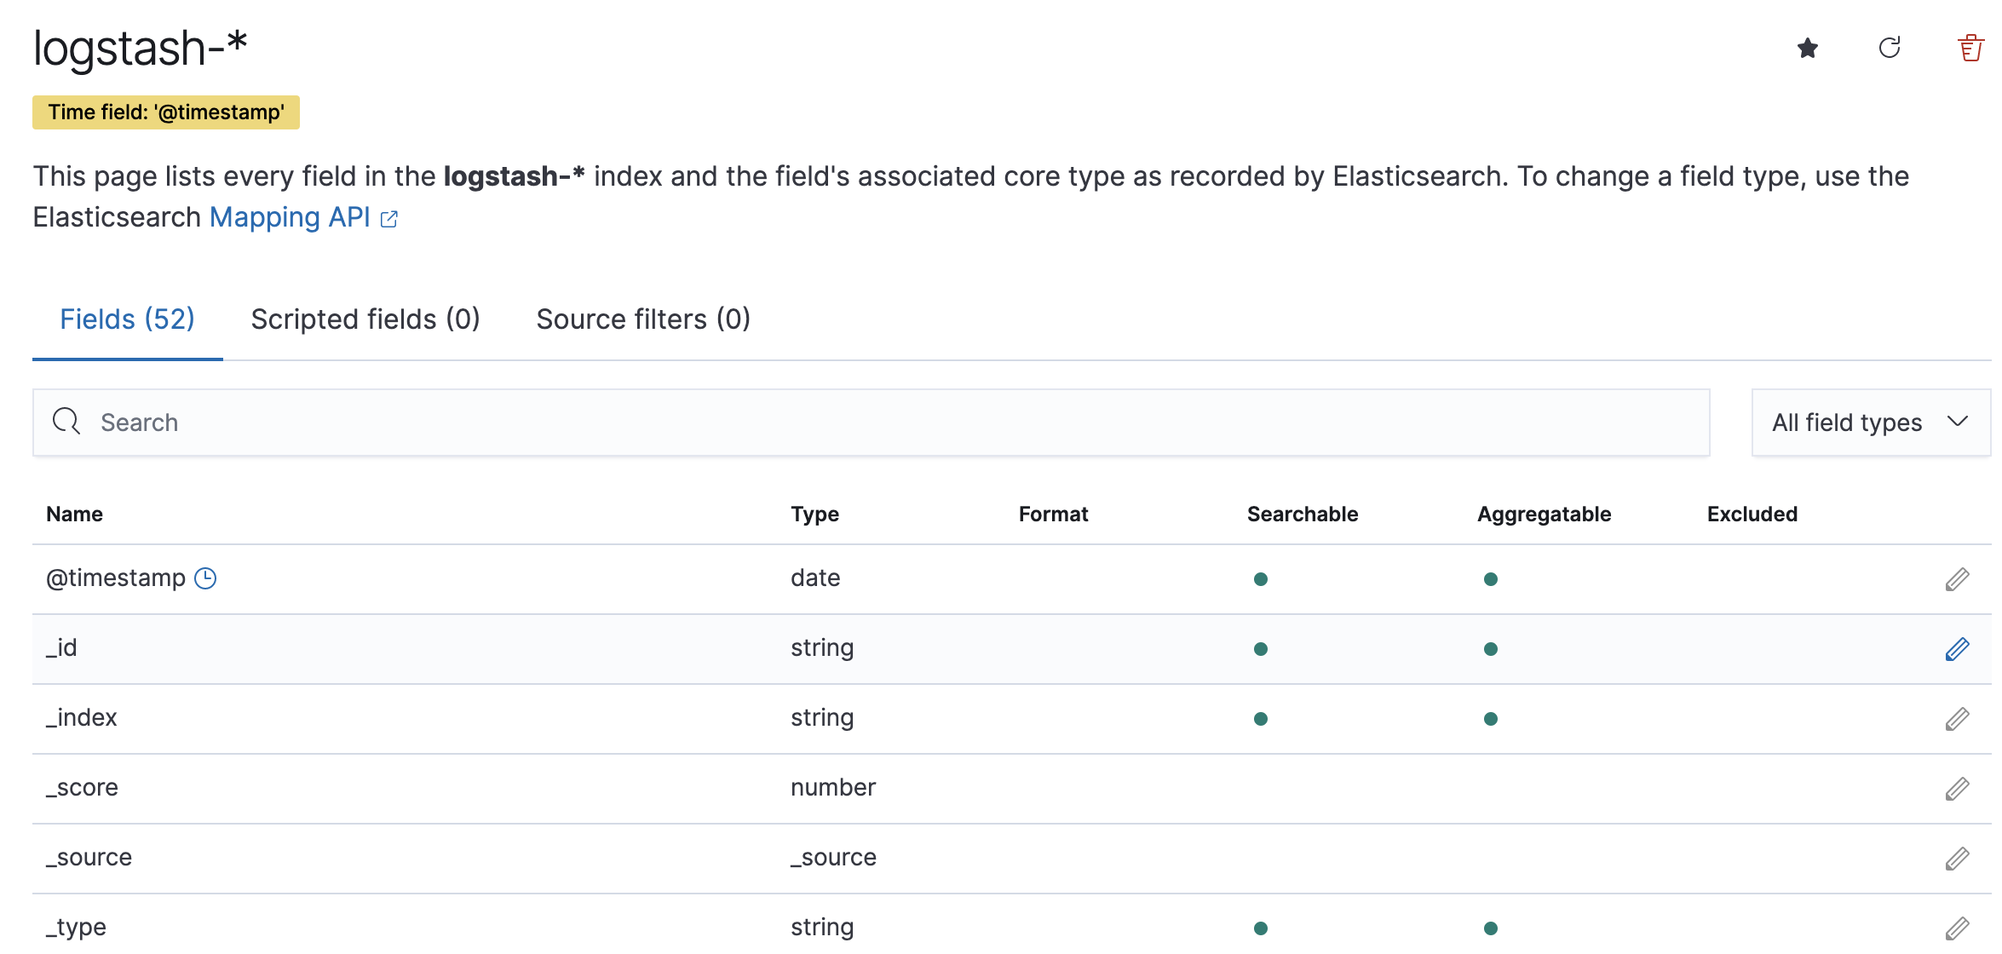
Task: Switch to Source filters (0) tab
Action: tap(643, 319)
